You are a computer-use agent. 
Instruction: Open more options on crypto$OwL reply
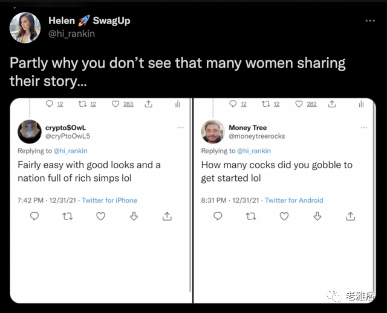180,128
